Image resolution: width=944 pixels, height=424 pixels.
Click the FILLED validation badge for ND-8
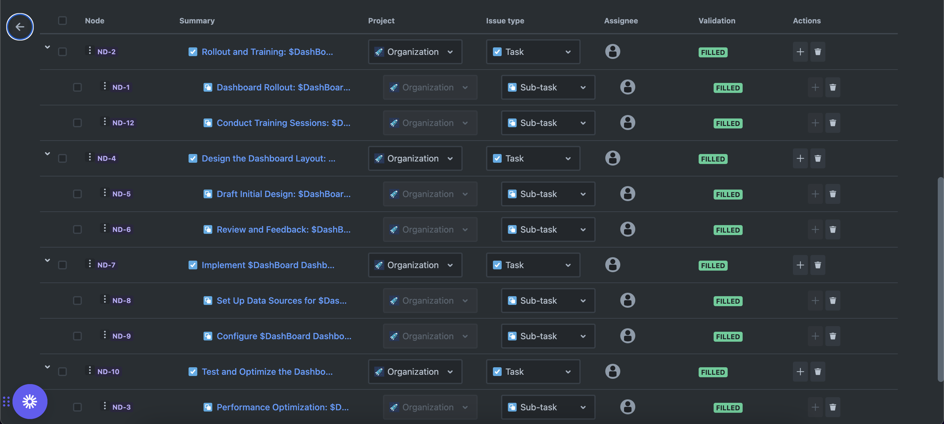pos(728,301)
